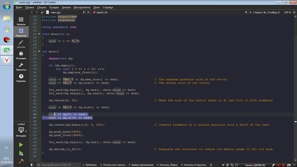The width and height of the screenshot is (297, 167).
Task: Open the Qt Creator taskbar icon
Action: (6, 50)
